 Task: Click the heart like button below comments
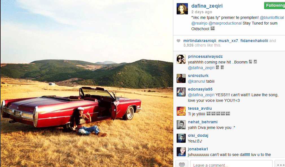(x=182, y=164)
